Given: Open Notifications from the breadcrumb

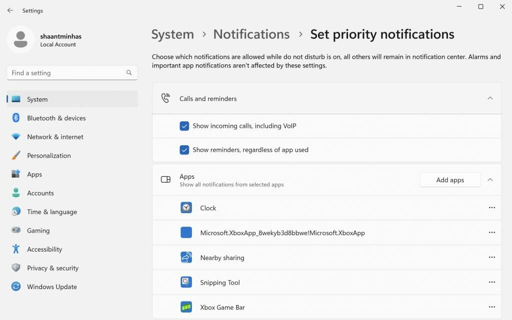Looking at the screenshot, I should (x=251, y=34).
